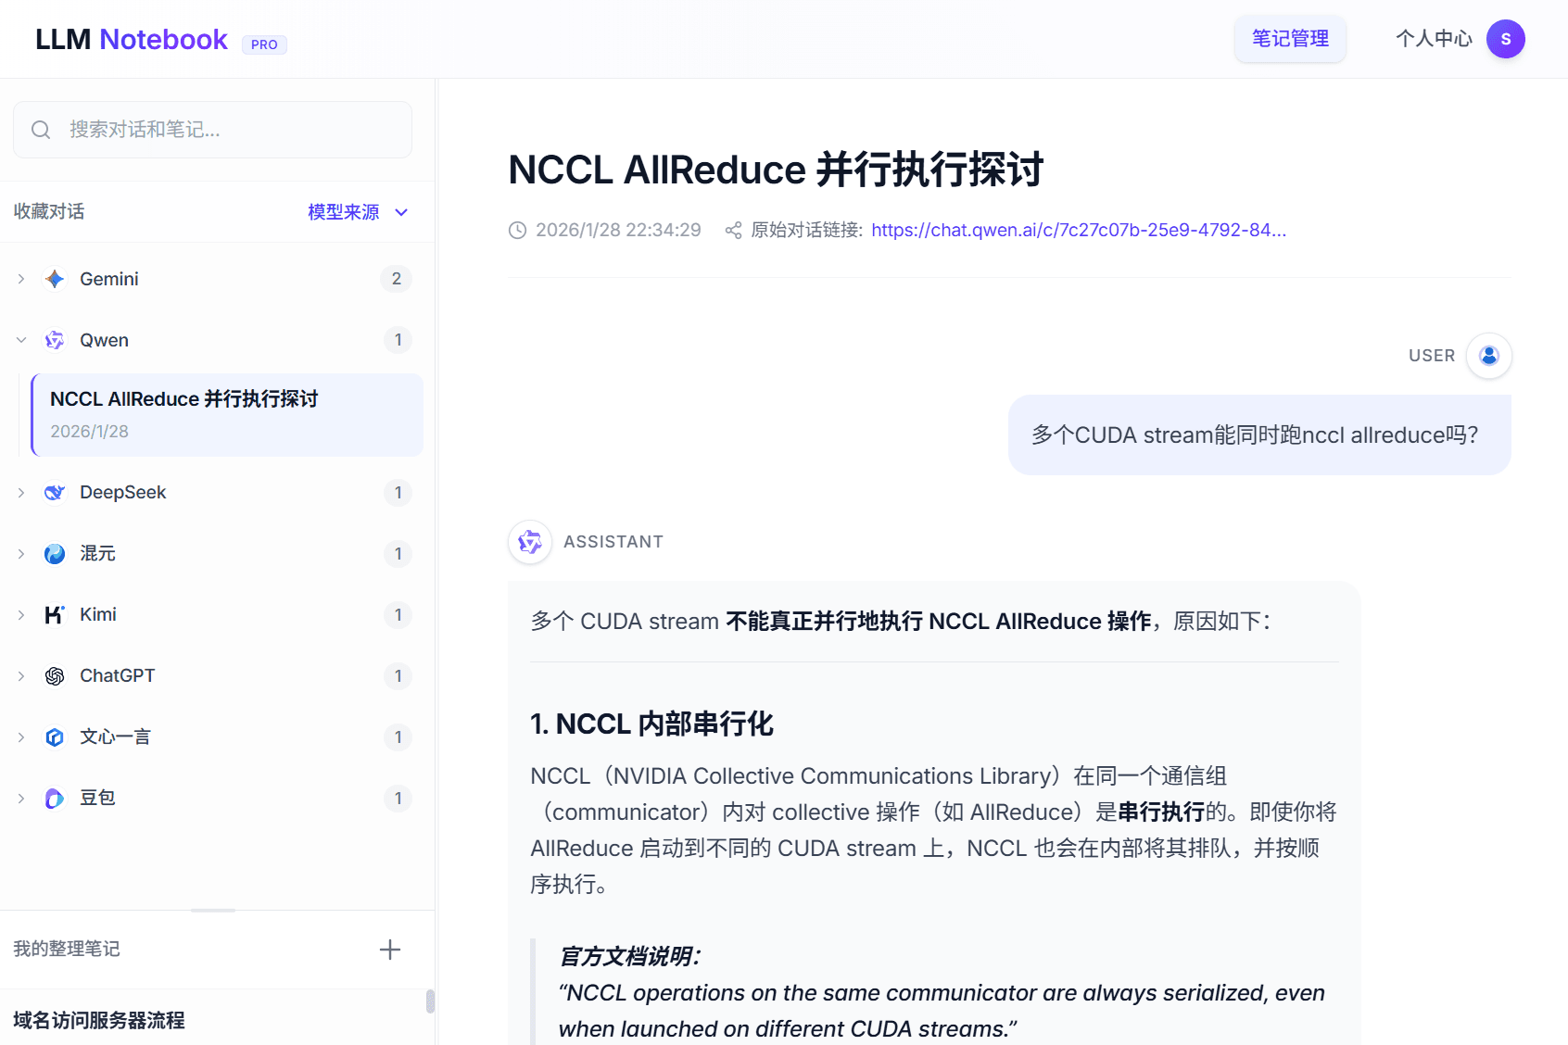
Task: Collapse the Qwen conversation group
Action: point(20,340)
